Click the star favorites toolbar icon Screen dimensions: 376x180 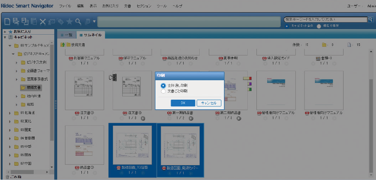coord(69,21)
